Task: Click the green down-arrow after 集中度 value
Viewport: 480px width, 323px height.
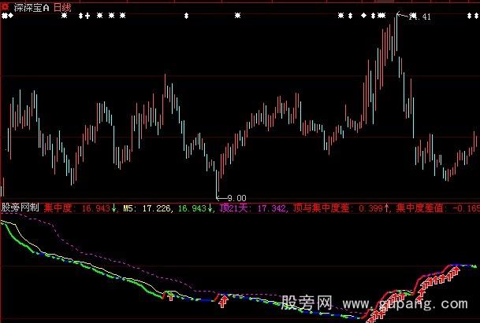Action: click(114, 209)
